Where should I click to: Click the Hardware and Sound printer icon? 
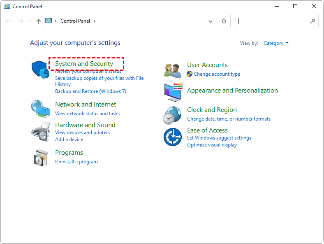(40, 132)
